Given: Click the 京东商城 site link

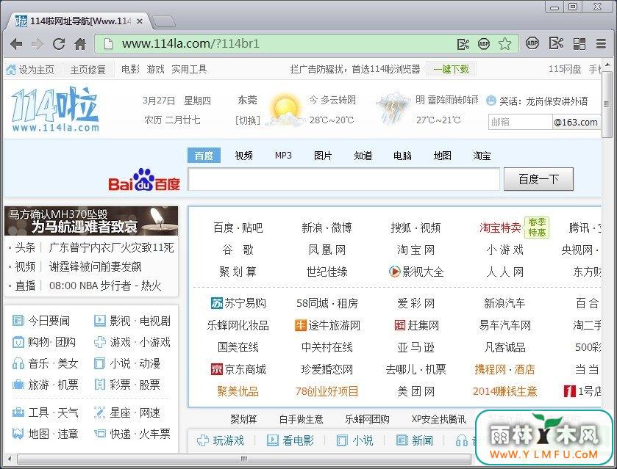Looking at the screenshot, I should [238, 369].
